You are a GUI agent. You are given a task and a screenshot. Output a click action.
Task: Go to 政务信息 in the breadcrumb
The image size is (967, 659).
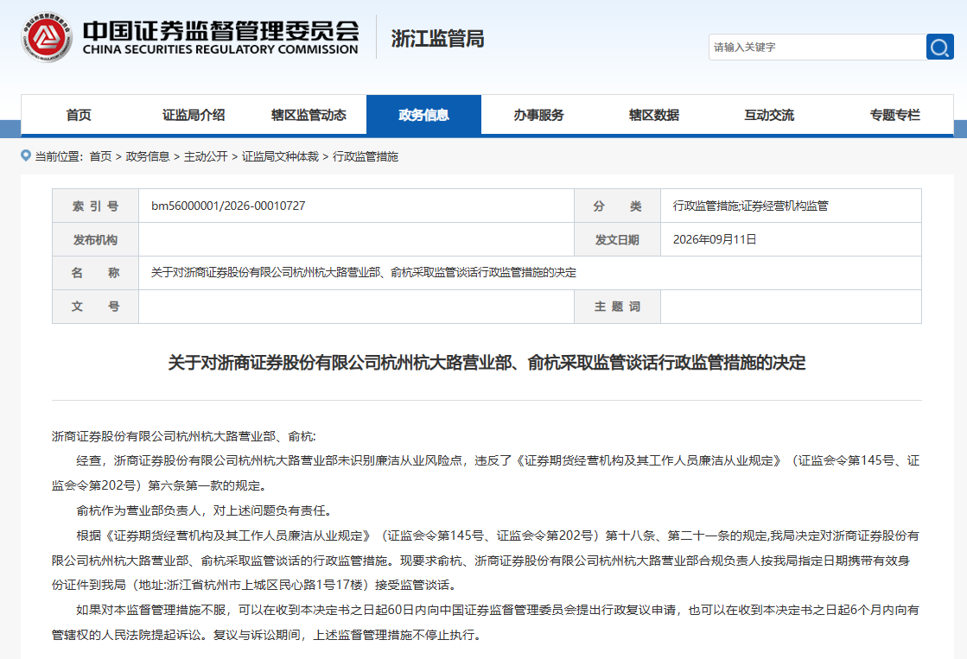point(148,156)
